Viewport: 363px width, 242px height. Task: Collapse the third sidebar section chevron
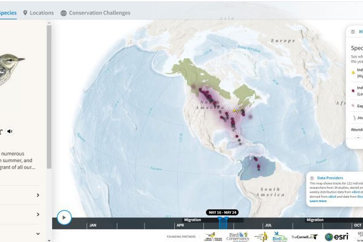click(x=38, y=233)
